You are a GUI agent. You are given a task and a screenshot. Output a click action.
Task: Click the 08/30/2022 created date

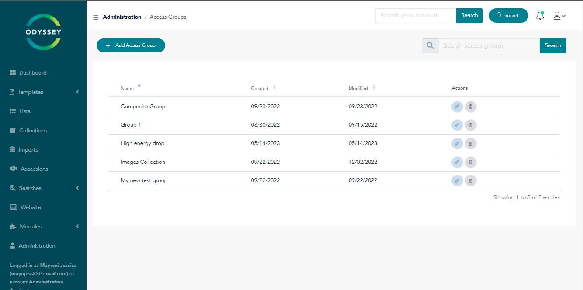(x=265, y=125)
